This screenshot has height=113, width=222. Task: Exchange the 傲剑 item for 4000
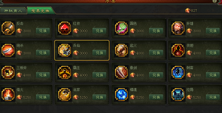156,75
